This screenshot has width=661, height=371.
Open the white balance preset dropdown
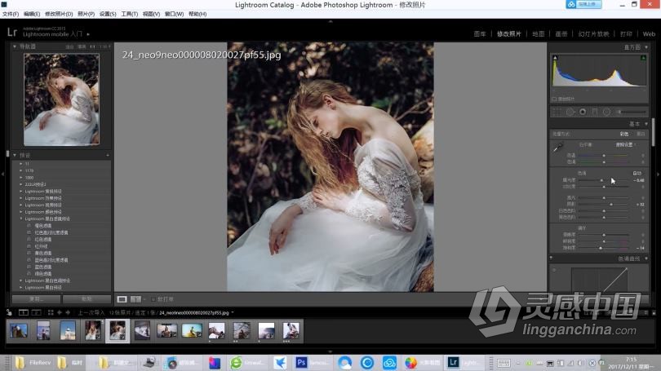pos(626,145)
